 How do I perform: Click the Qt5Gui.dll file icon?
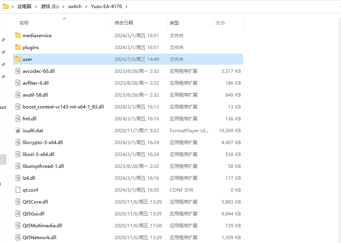tap(18, 213)
